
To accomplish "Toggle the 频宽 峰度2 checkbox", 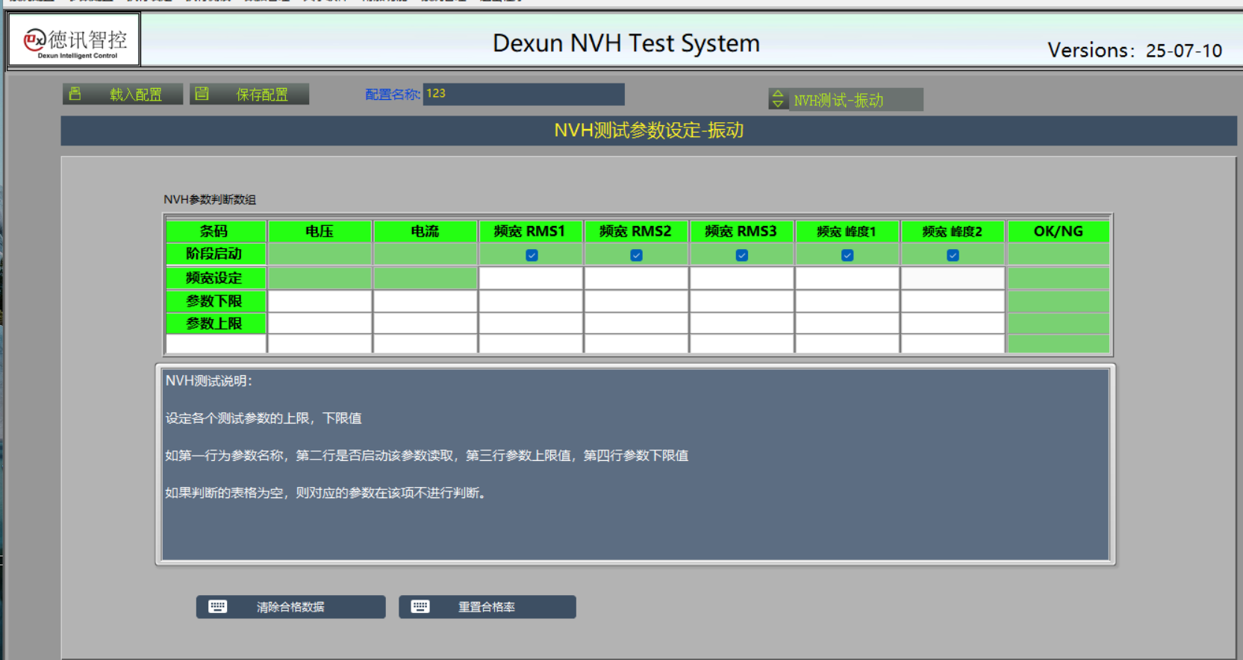I will 953,255.
